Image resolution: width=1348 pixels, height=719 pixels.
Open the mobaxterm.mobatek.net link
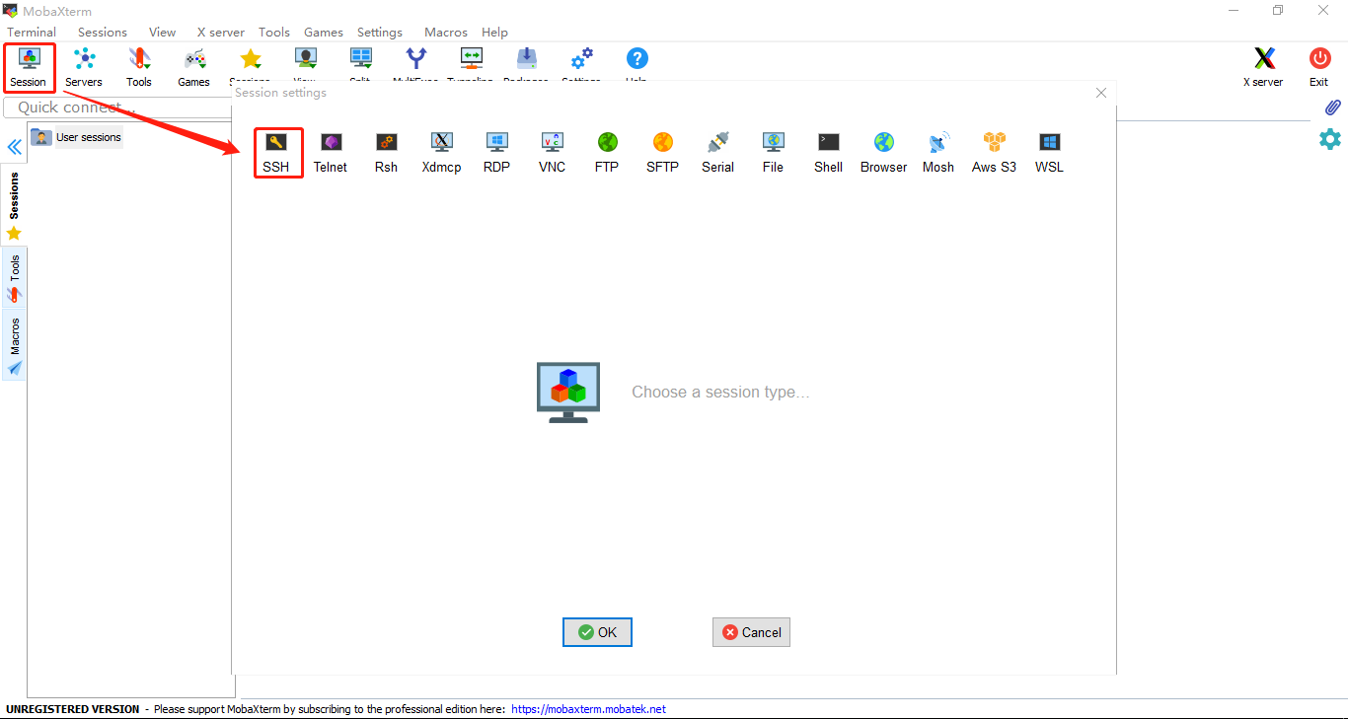(588, 709)
